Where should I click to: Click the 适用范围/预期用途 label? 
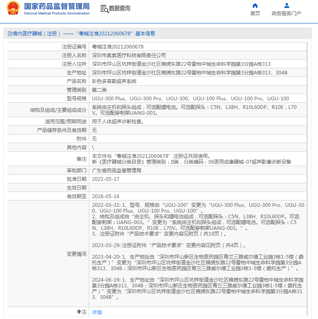pyautogui.click(x=66, y=121)
